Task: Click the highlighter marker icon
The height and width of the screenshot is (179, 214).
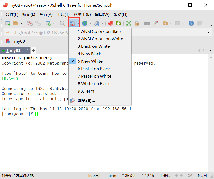Action: coord(155,23)
